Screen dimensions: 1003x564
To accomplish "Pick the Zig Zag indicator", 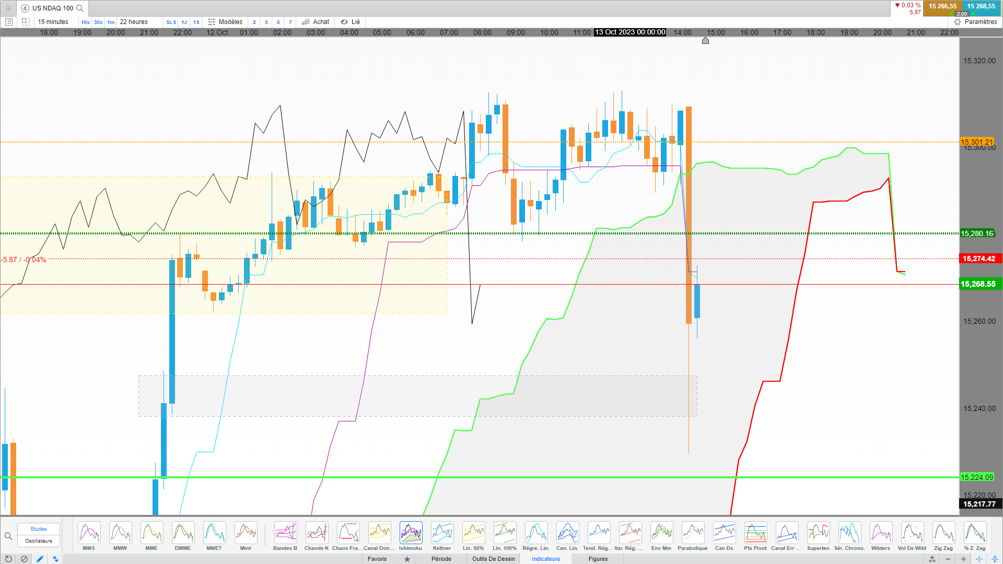I will pos(943,533).
